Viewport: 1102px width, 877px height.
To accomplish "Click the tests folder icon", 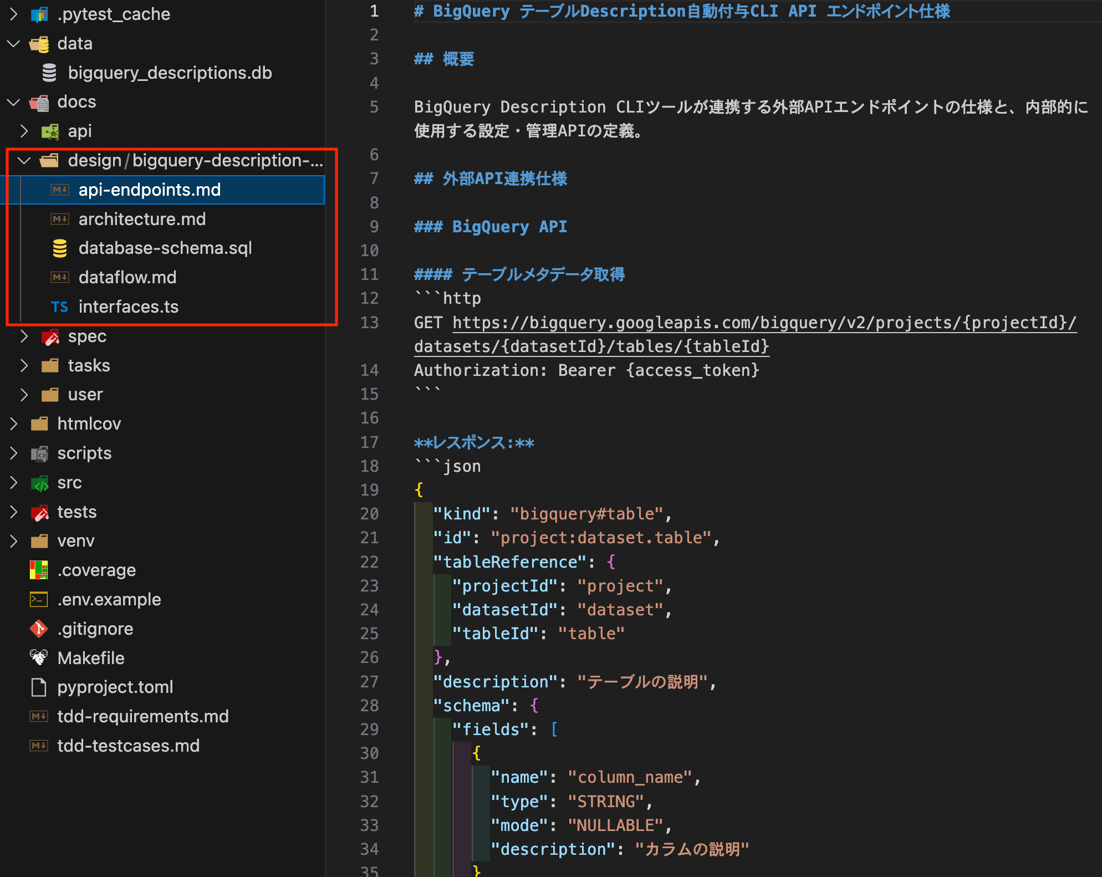I will [39, 512].
